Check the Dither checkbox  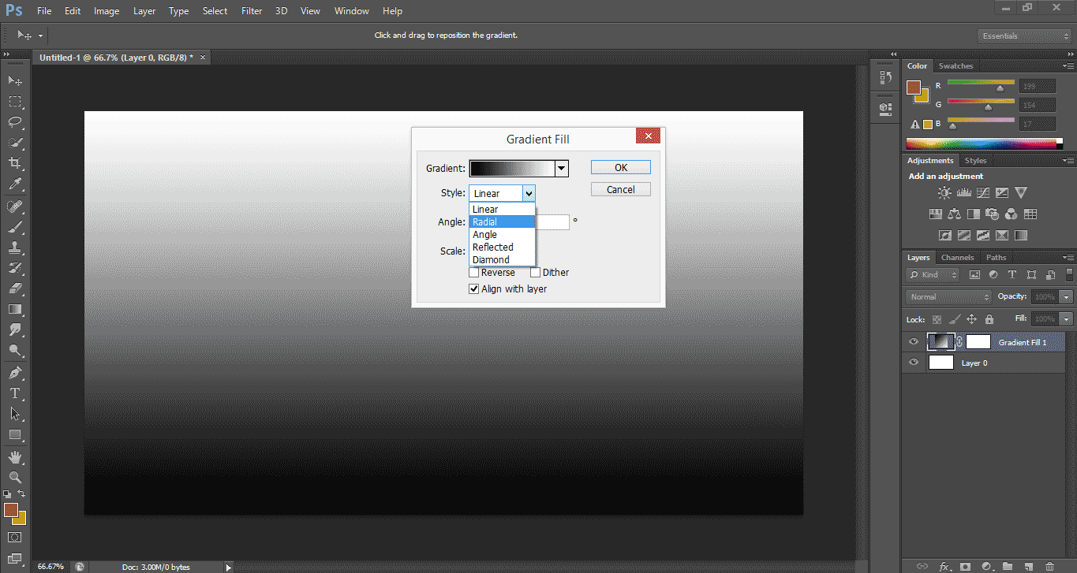536,273
